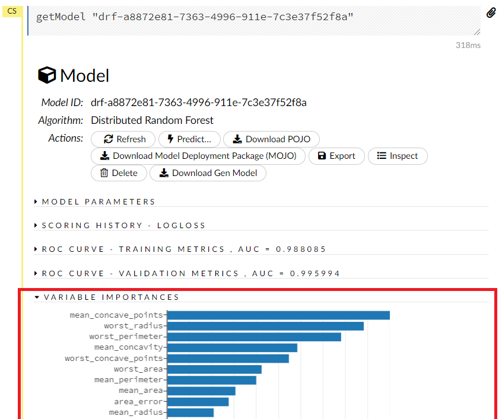
Task: Expand ROC Curve Training Metrics section
Action: click(x=184, y=250)
